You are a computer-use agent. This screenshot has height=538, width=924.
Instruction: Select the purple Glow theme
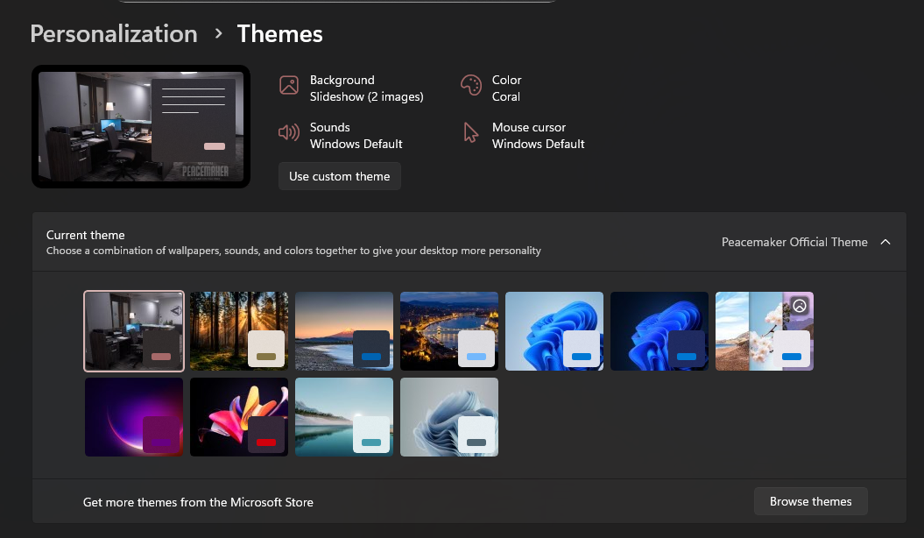(x=134, y=417)
